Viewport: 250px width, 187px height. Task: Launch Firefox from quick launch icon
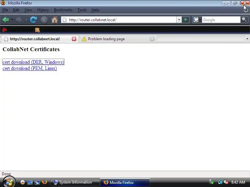[44, 182]
